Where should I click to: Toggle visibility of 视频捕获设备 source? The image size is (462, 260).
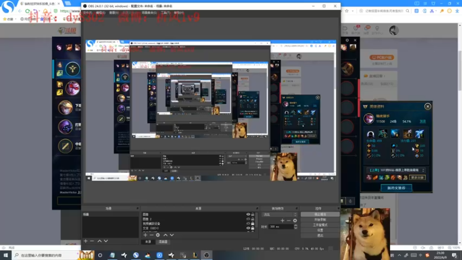[248, 224]
